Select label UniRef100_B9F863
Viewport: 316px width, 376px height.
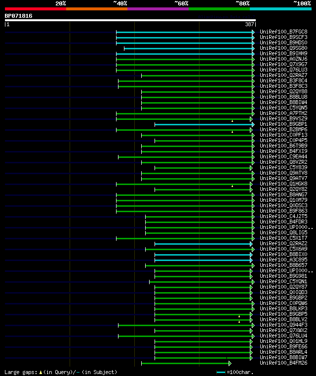click(x=283, y=211)
